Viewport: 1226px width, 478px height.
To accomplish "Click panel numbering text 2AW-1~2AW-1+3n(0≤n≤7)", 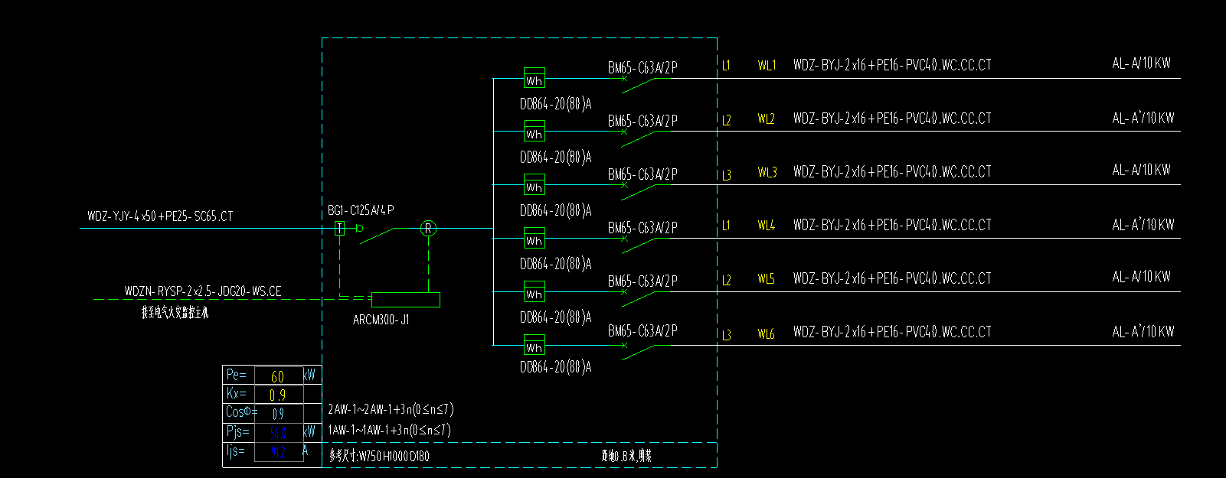I will click(x=391, y=410).
